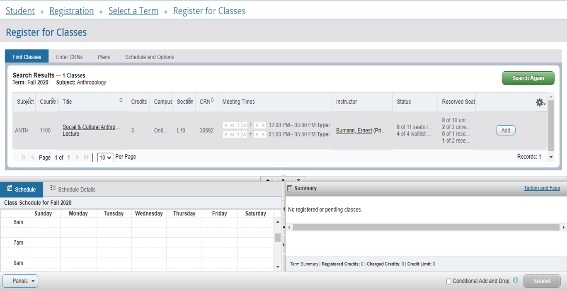
Task: Open the Per Page count dropdown
Action: [105, 158]
